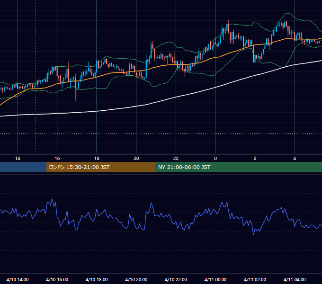This screenshot has height=284, width=322.
Task: Click the 16 hour label on the price chart axis
Action: 57,159
